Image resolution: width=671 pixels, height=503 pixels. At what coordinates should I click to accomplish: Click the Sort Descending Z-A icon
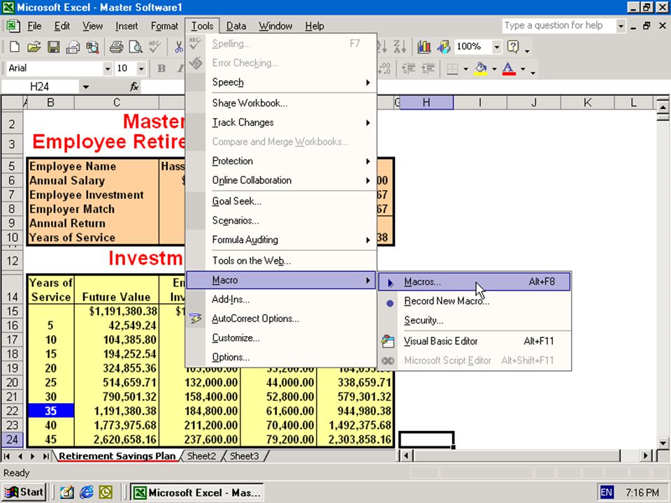point(400,47)
